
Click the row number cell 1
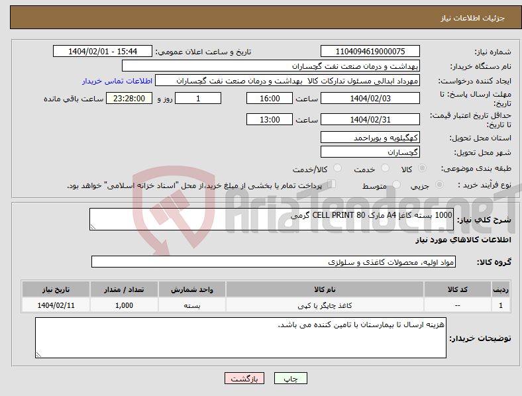pos(501,305)
